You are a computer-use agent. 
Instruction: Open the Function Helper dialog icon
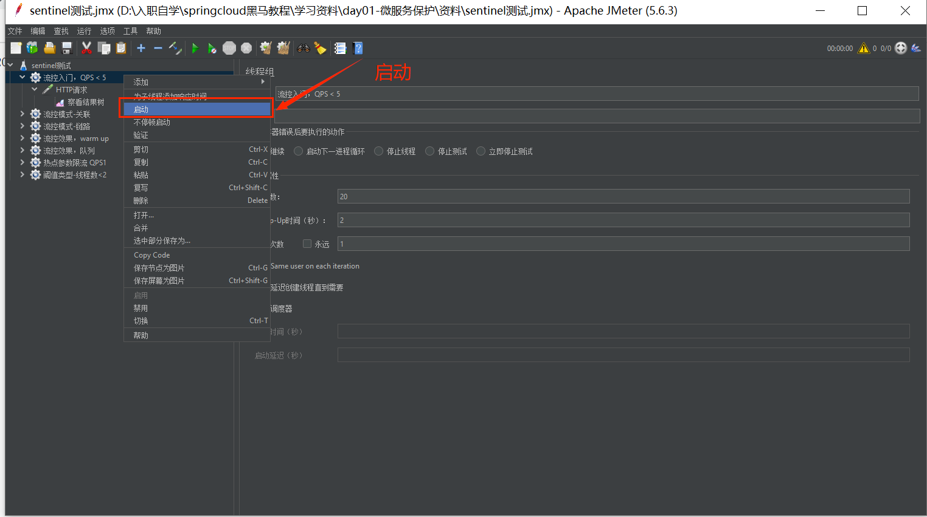(x=341, y=48)
